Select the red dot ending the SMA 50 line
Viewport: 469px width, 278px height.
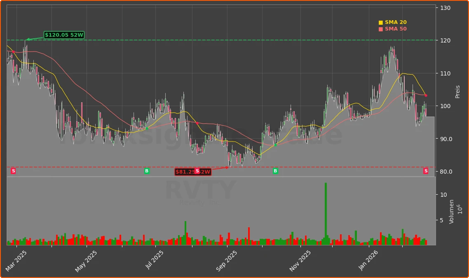click(x=426, y=95)
